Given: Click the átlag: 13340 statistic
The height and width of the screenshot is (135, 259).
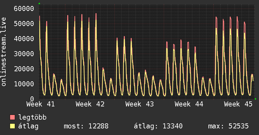Looking at the screenshot, I should pyautogui.click(x=158, y=126).
